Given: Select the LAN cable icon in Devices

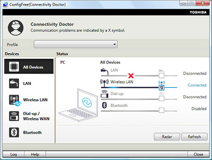Looking at the screenshot, I should 14,83.
